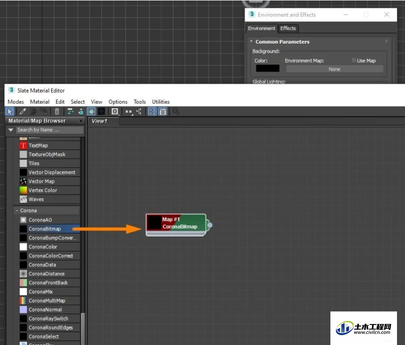Select the CoronaSelect entry
The image size is (405, 345).
click(x=50, y=336)
